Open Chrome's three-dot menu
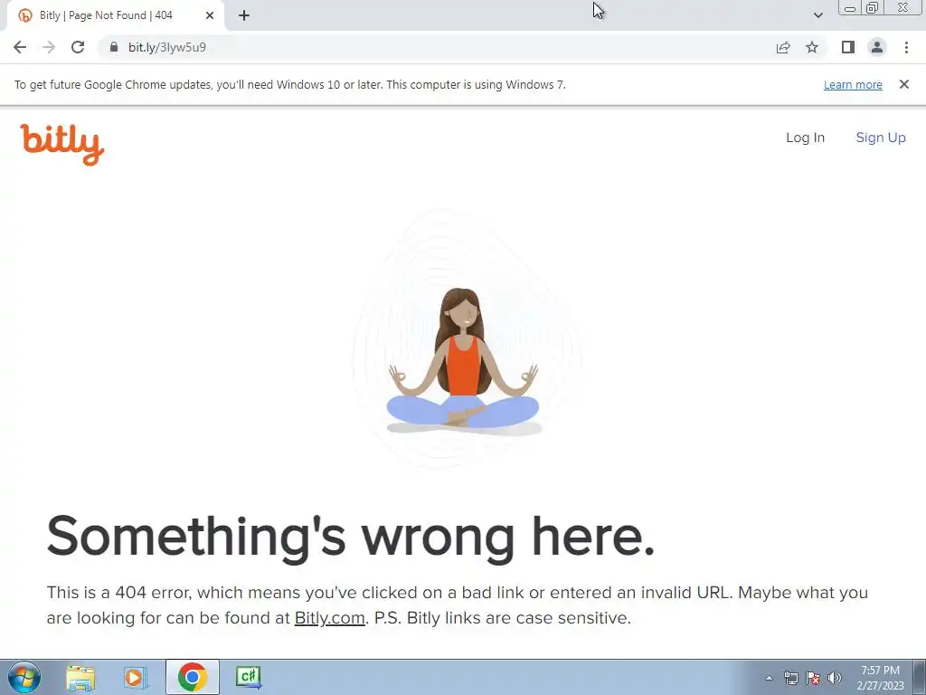The width and height of the screenshot is (926, 695). click(x=906, y=47)
